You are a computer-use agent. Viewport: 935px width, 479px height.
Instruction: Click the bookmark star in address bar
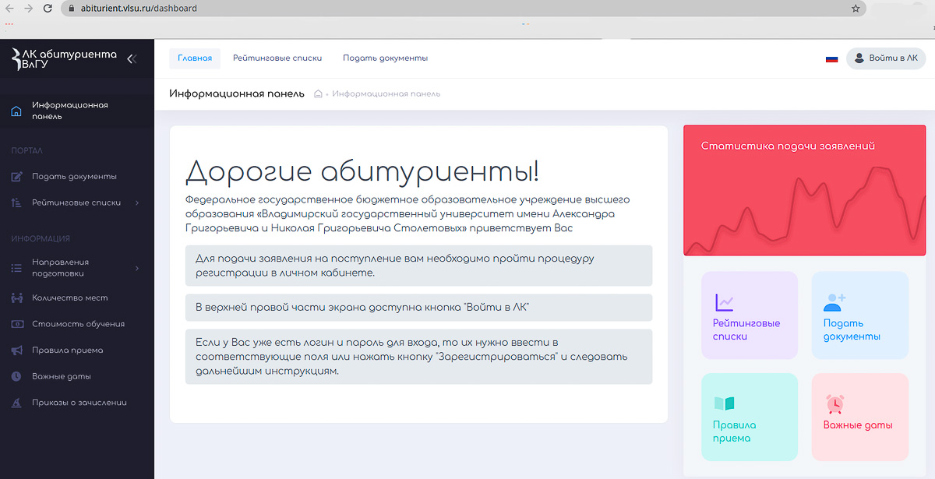pos(856,9)
